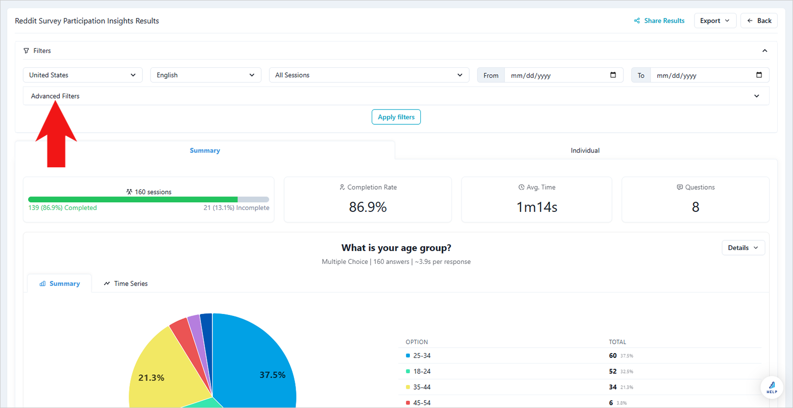Open the English language dropdown
The image size is (793, 408).
point(205,75)
